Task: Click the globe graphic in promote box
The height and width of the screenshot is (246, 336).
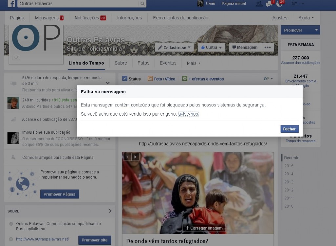Action: click(23, 184)
